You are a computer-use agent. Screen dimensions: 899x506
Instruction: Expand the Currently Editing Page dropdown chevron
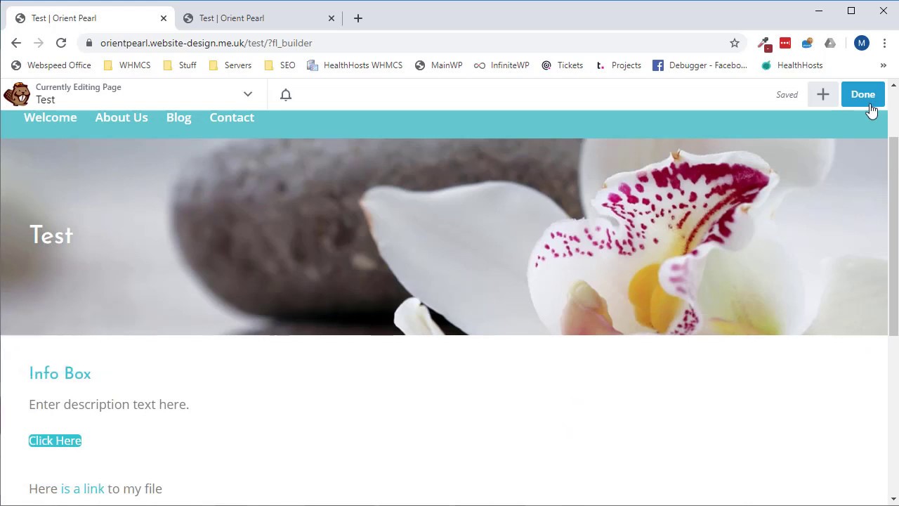point(248,94)
